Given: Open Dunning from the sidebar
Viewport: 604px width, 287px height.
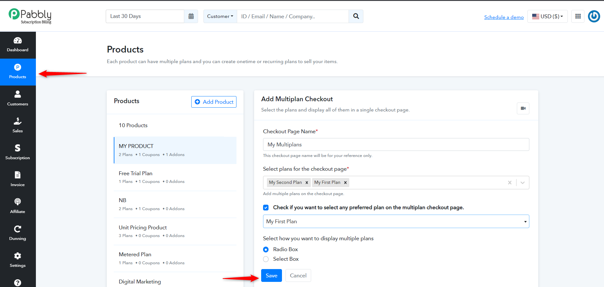Looking at the screenshot, I should (x=18, y=233).
